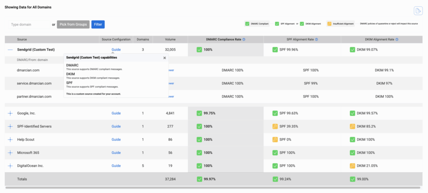
Task: Click Pick from Groups button
Action: (x=73, y=24)
